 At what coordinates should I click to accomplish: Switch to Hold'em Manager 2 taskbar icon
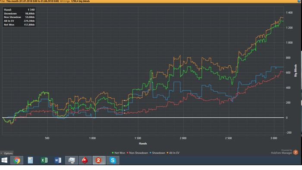pyautogui.click(x=99, y=160)
